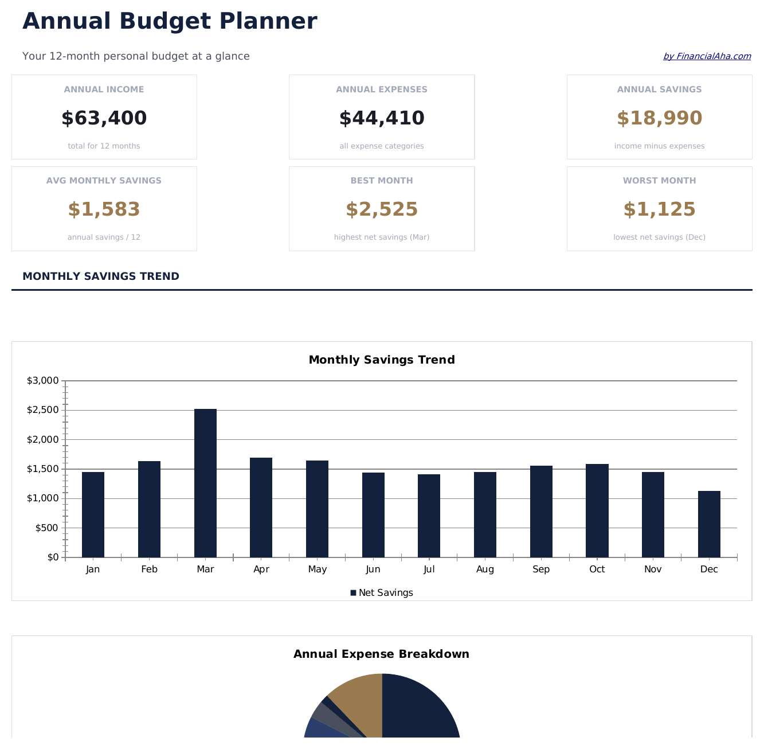This screenshot has width=764, height=749.
Task: Click the Jan bar in savings chart
Action: (x=93, y=514)
